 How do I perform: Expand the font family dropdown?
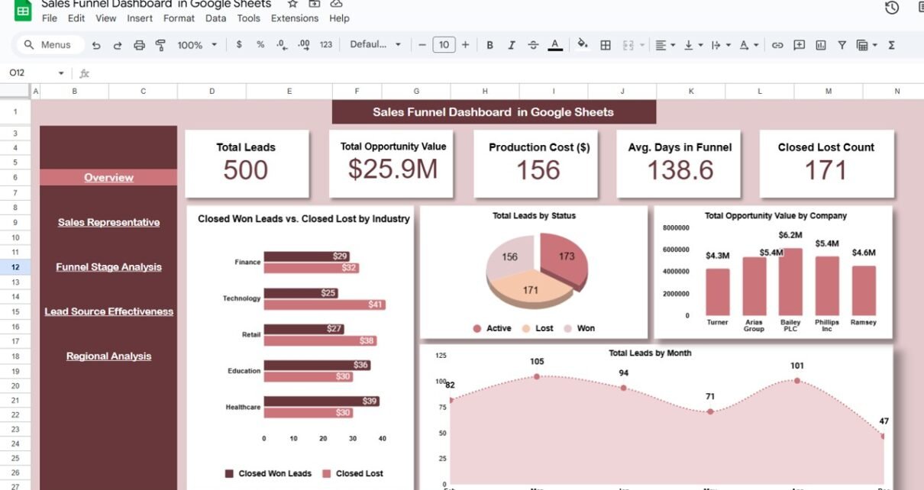click(x=375, y=45)
